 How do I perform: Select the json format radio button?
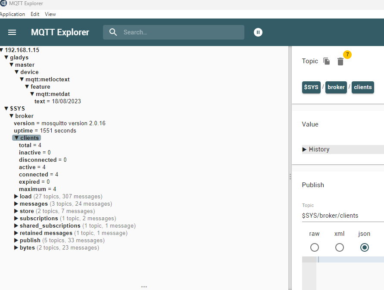pos(365,247)
